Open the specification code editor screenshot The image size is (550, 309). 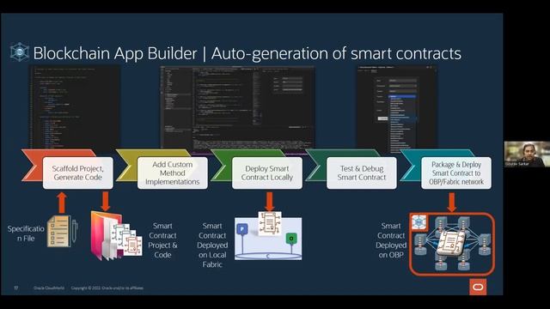point(75,107)
